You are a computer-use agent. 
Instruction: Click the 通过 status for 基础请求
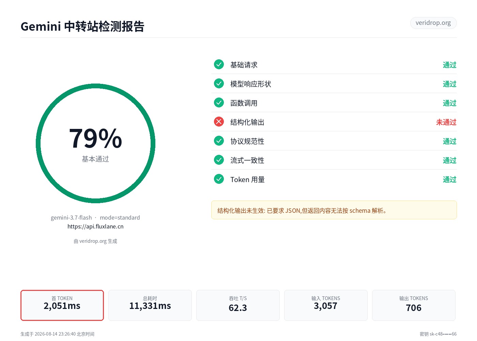point(449,65)
